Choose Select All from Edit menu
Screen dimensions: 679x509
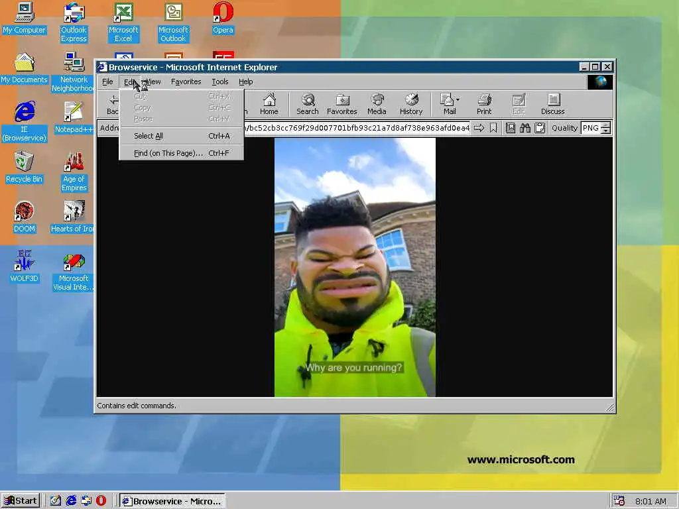(x=182, y=136)
